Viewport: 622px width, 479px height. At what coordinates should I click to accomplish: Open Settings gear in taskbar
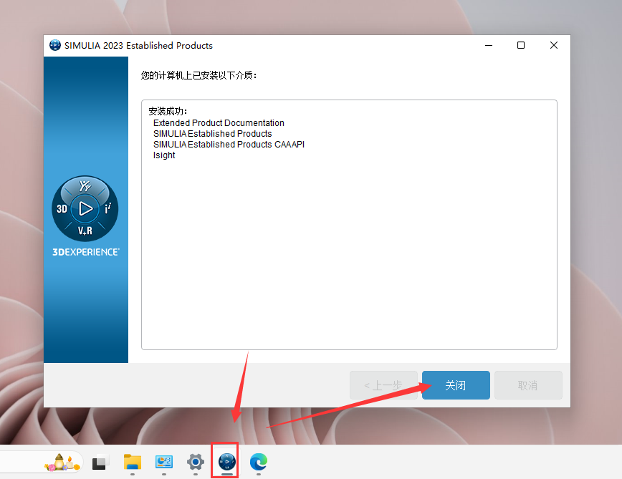195,462
